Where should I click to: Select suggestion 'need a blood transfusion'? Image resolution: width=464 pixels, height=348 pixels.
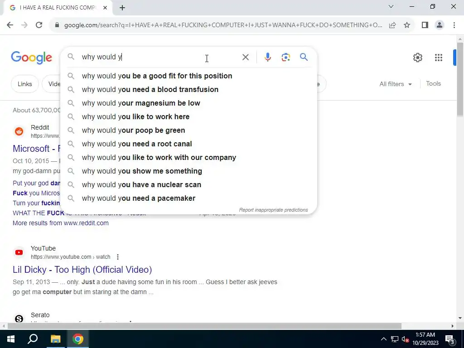[188, 89]
